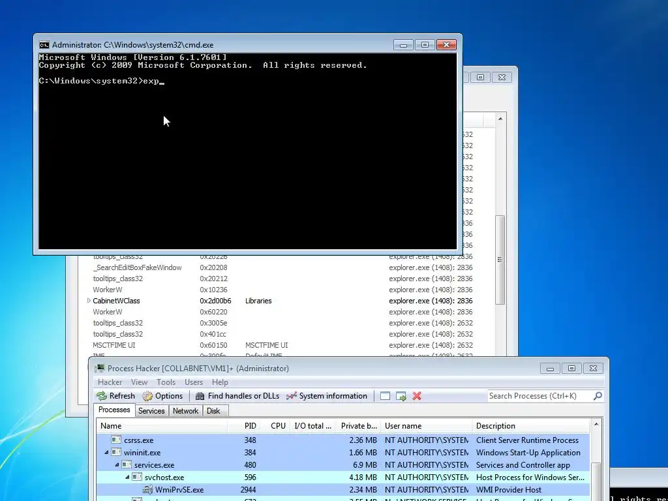Image resolution: width=668 pixels, height=501 pixels.
Task: Maximize the cmd.exe window
Action: coord(425,45)
